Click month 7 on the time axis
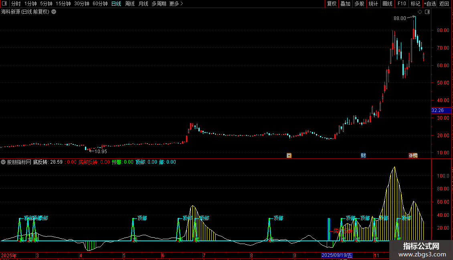453x260 pixels. click(204, 255)
